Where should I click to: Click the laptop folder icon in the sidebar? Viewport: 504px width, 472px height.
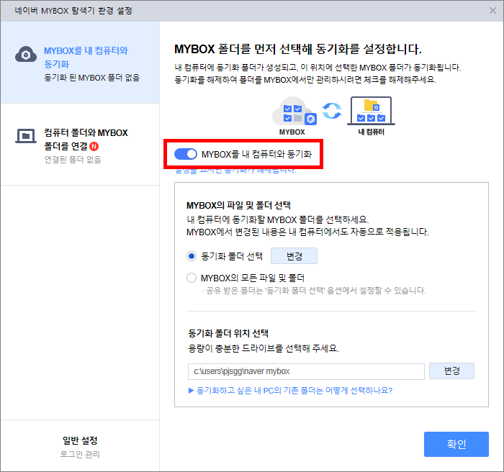(x=26, y=136)
